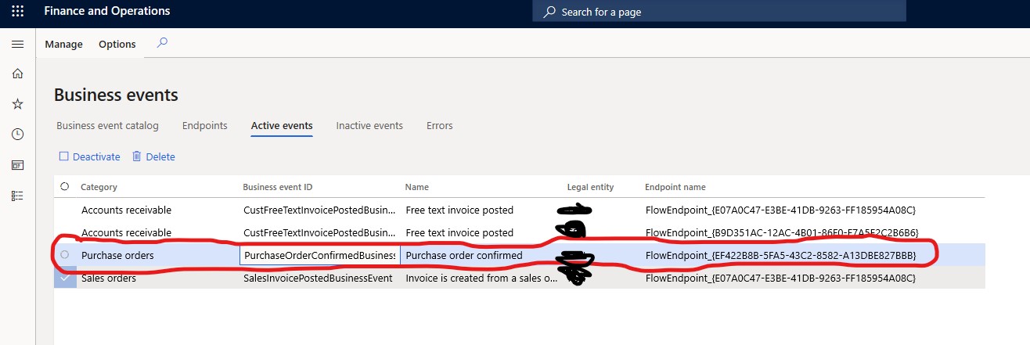This screenshot has width=1030, height=345.
Task: Click endpoint ending with E7A5E2C2B6B6
Action: click(780, 232)
